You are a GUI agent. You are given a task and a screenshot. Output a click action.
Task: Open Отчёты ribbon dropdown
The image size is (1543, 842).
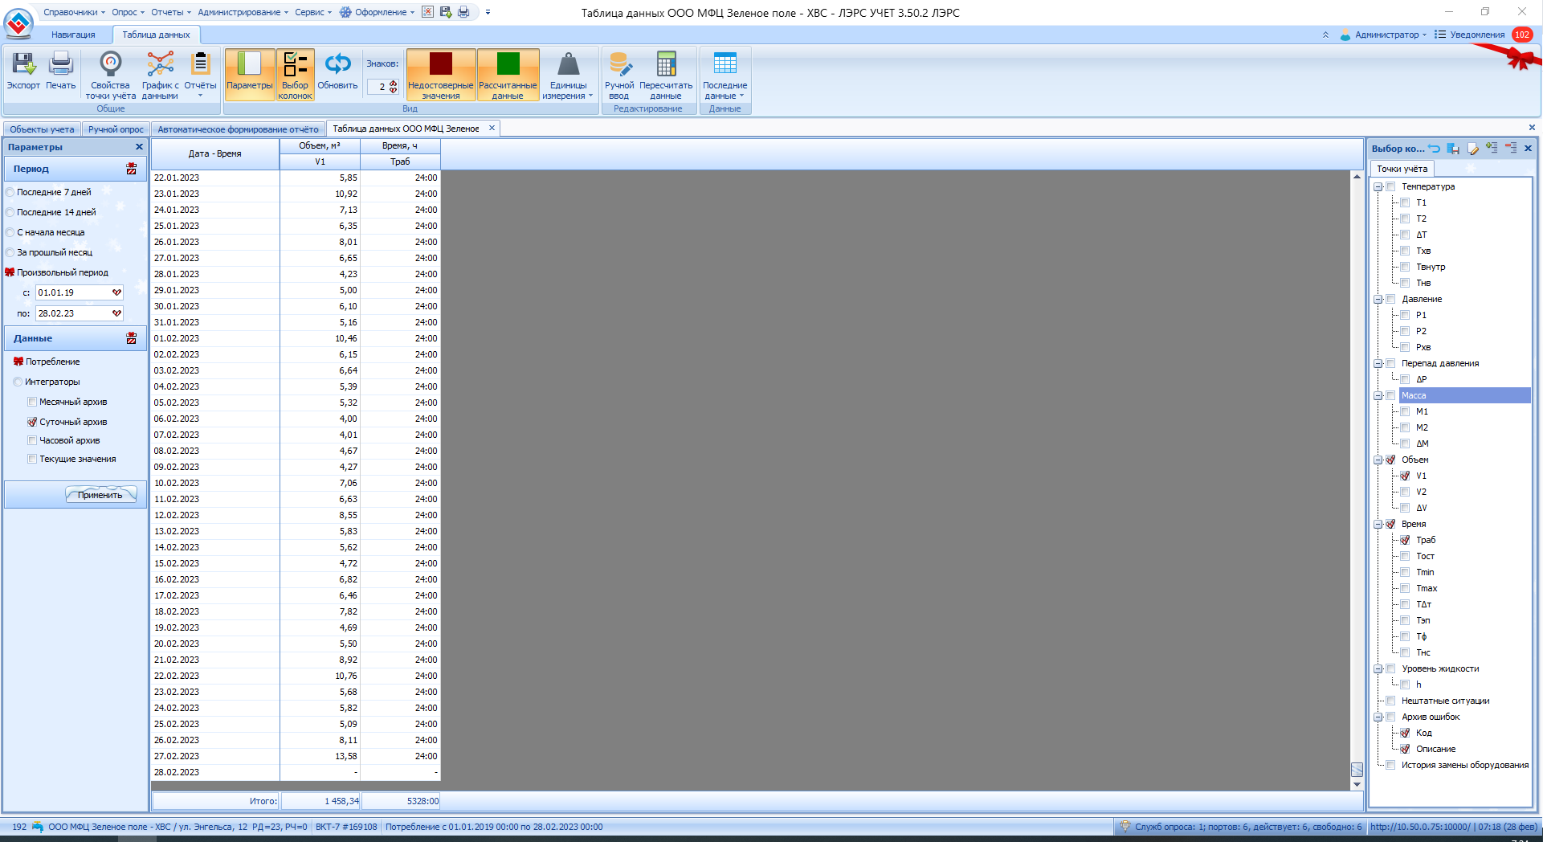click(200, 74)
